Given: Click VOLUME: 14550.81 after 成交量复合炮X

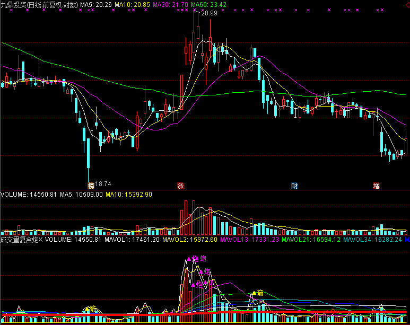Looking at the screenshot, I should coord(73,239).
